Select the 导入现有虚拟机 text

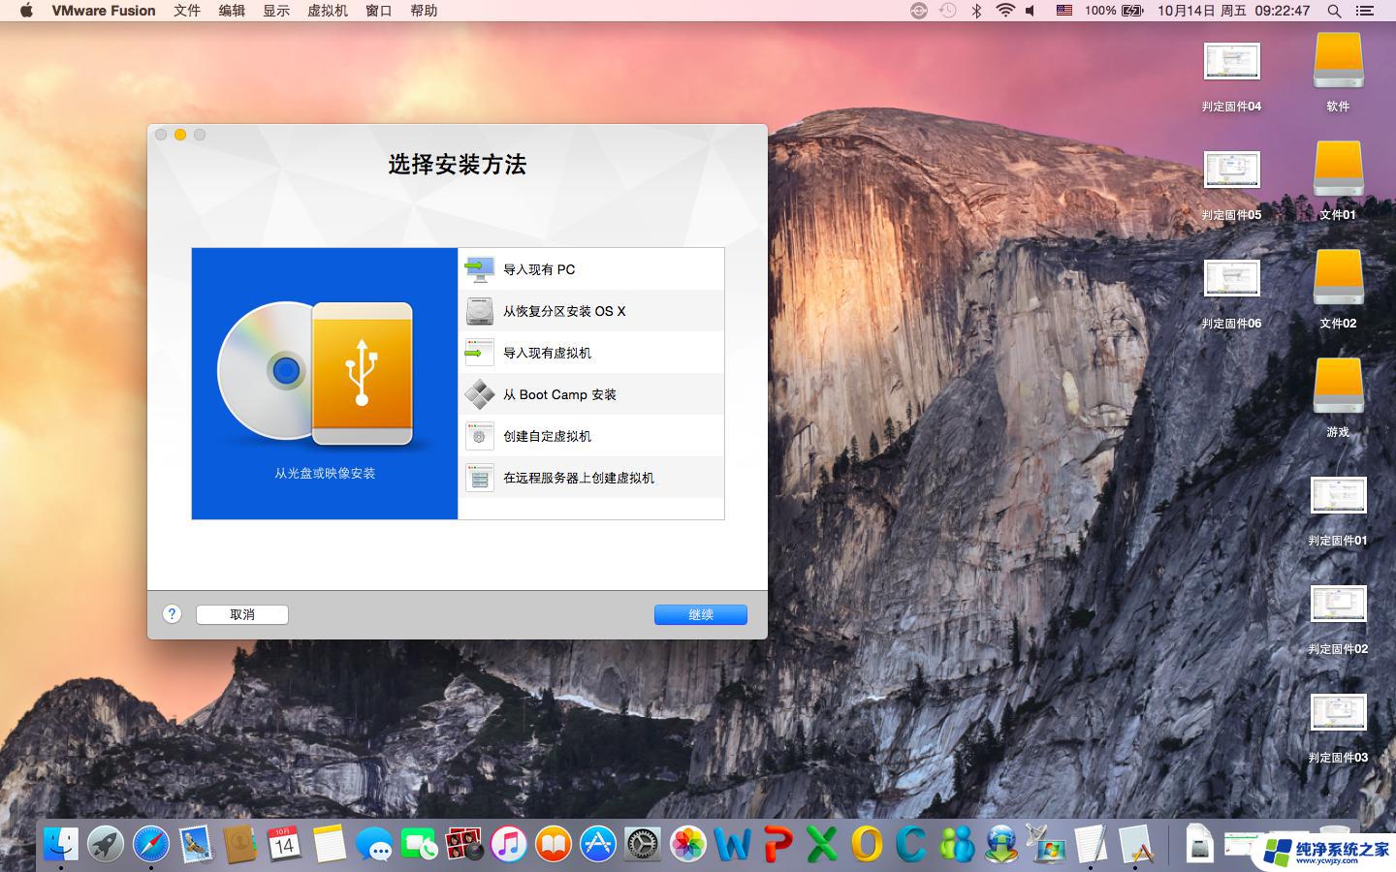pyautogui.click(x=547, y=353)
